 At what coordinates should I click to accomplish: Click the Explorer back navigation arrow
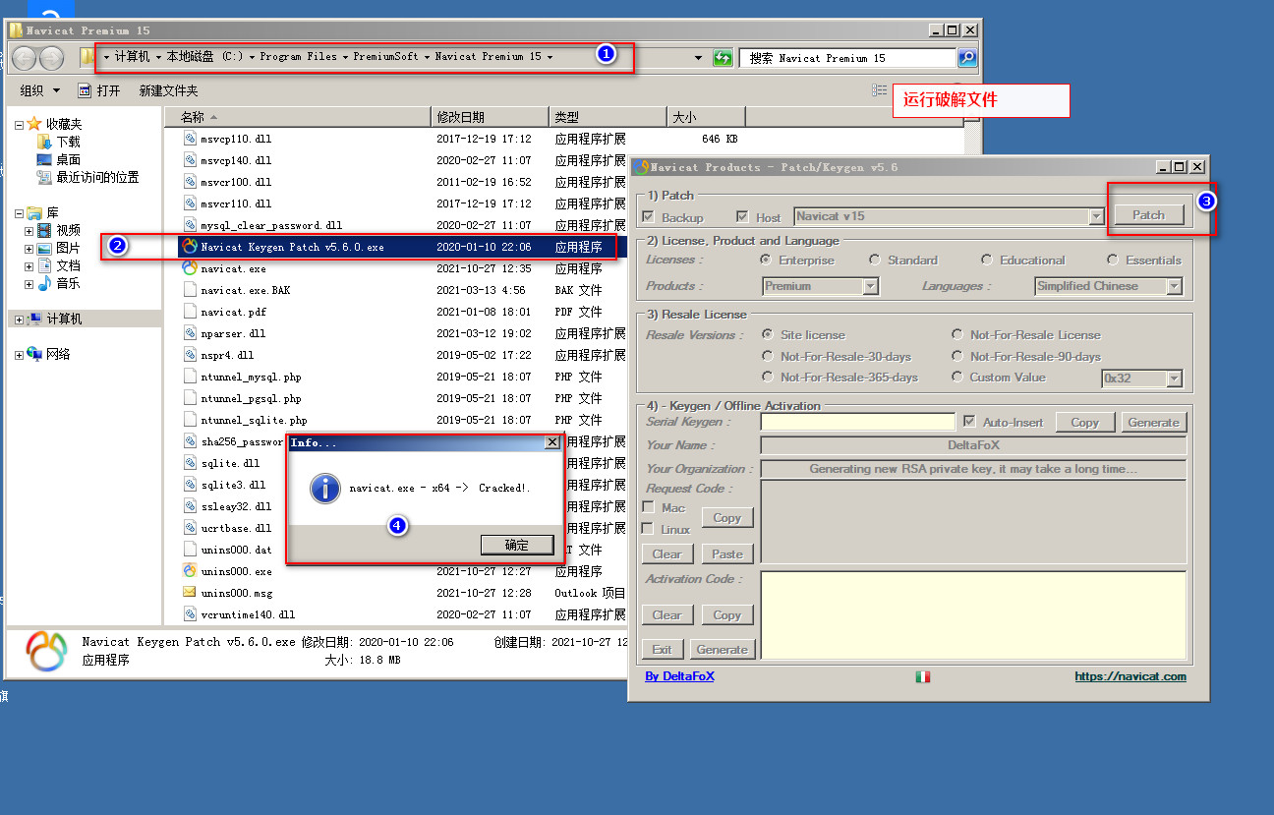pos(25,58)
